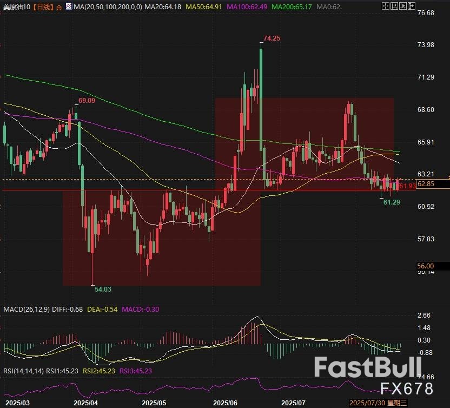Click the 56.00 red price level tag
This screenshot has width=450, height=408.
(x=426, y=266)
